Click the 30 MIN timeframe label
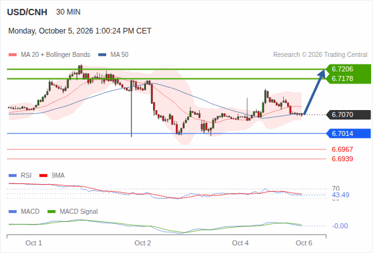 pyautogui.click(x=68, y=12)
